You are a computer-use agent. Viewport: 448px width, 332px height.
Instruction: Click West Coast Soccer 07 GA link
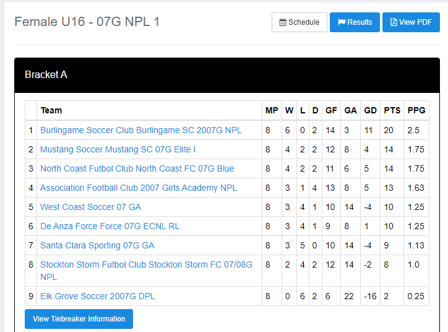[90, 207]
